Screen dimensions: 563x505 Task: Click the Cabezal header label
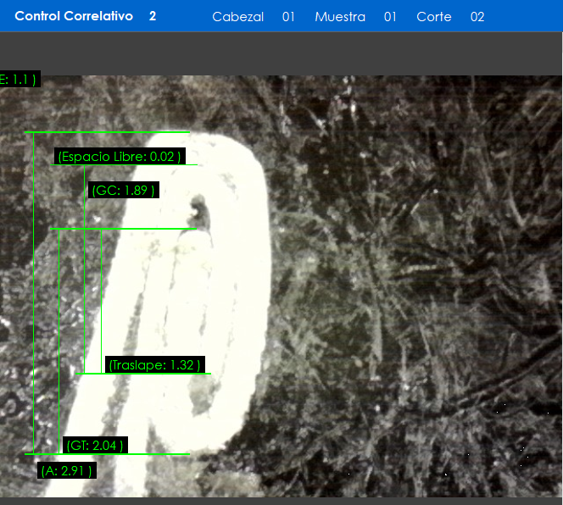click(x=237, y=17)
